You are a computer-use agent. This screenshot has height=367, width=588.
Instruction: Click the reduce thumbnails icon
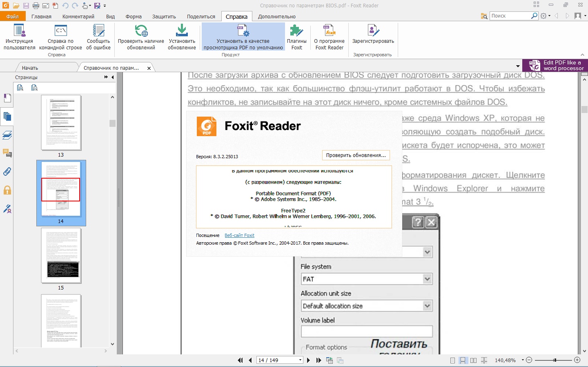tap(34, 87)
